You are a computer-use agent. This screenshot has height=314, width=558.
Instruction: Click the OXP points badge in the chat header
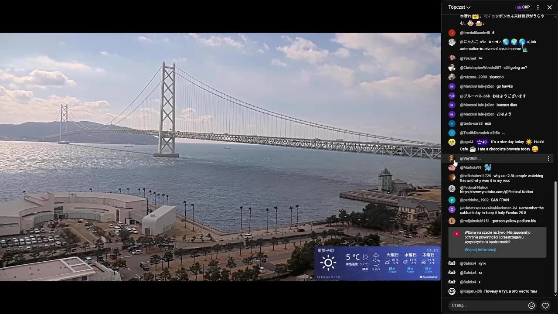523,7
